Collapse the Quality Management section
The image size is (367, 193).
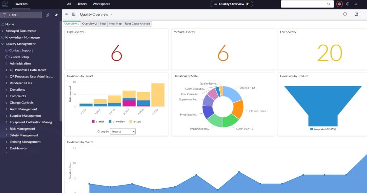[x=2, y=44]
